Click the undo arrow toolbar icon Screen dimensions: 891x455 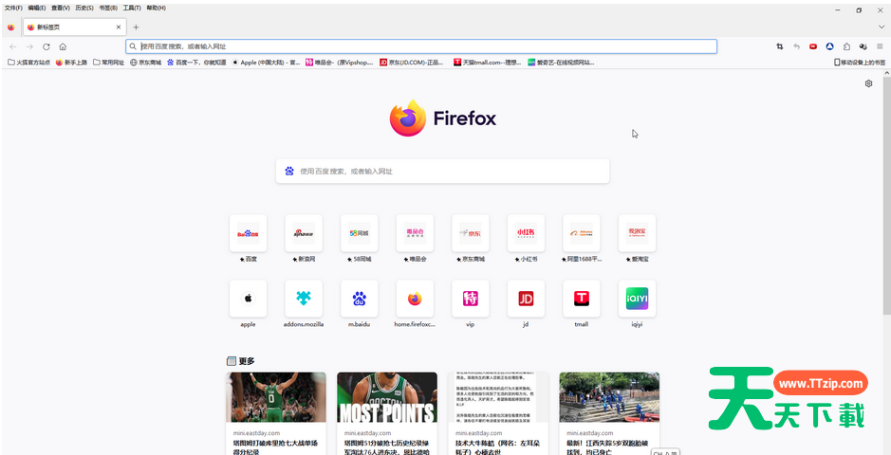point(796,46)
